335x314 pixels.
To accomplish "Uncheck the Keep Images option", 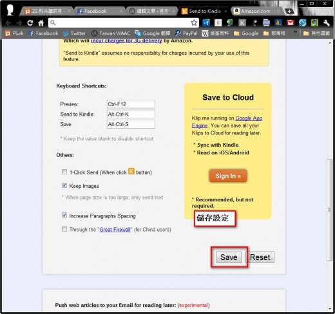I will (64, 185).
